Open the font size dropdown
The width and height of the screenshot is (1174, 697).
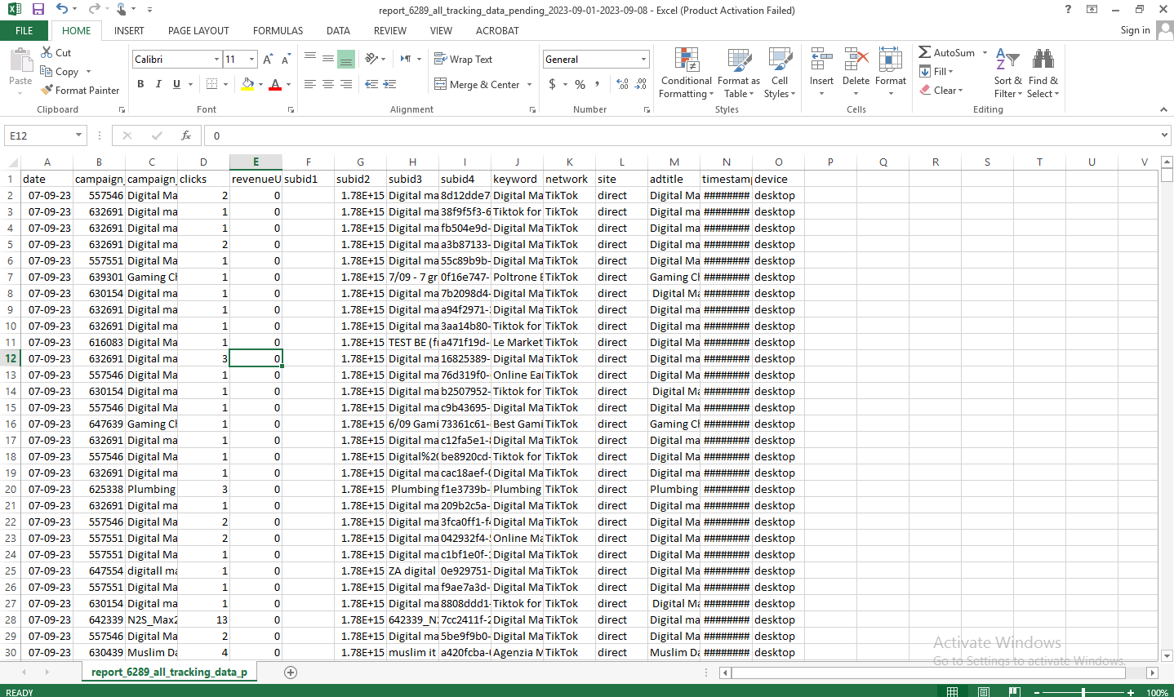(252, 60)
